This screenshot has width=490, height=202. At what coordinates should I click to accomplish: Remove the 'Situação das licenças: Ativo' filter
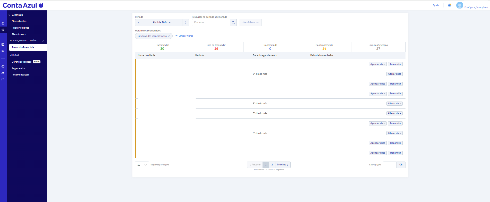[168, 36]
